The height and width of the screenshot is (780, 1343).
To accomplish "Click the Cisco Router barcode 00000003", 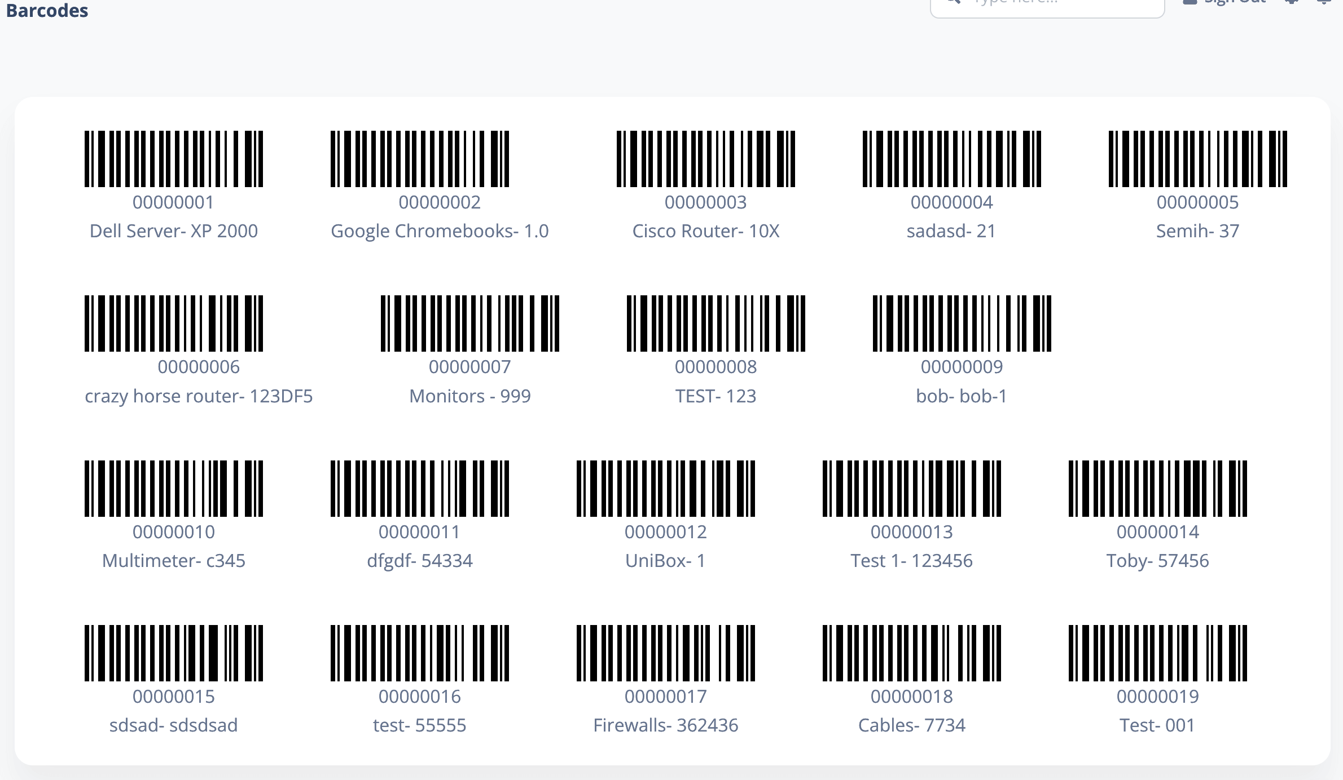I will (706, 159).
